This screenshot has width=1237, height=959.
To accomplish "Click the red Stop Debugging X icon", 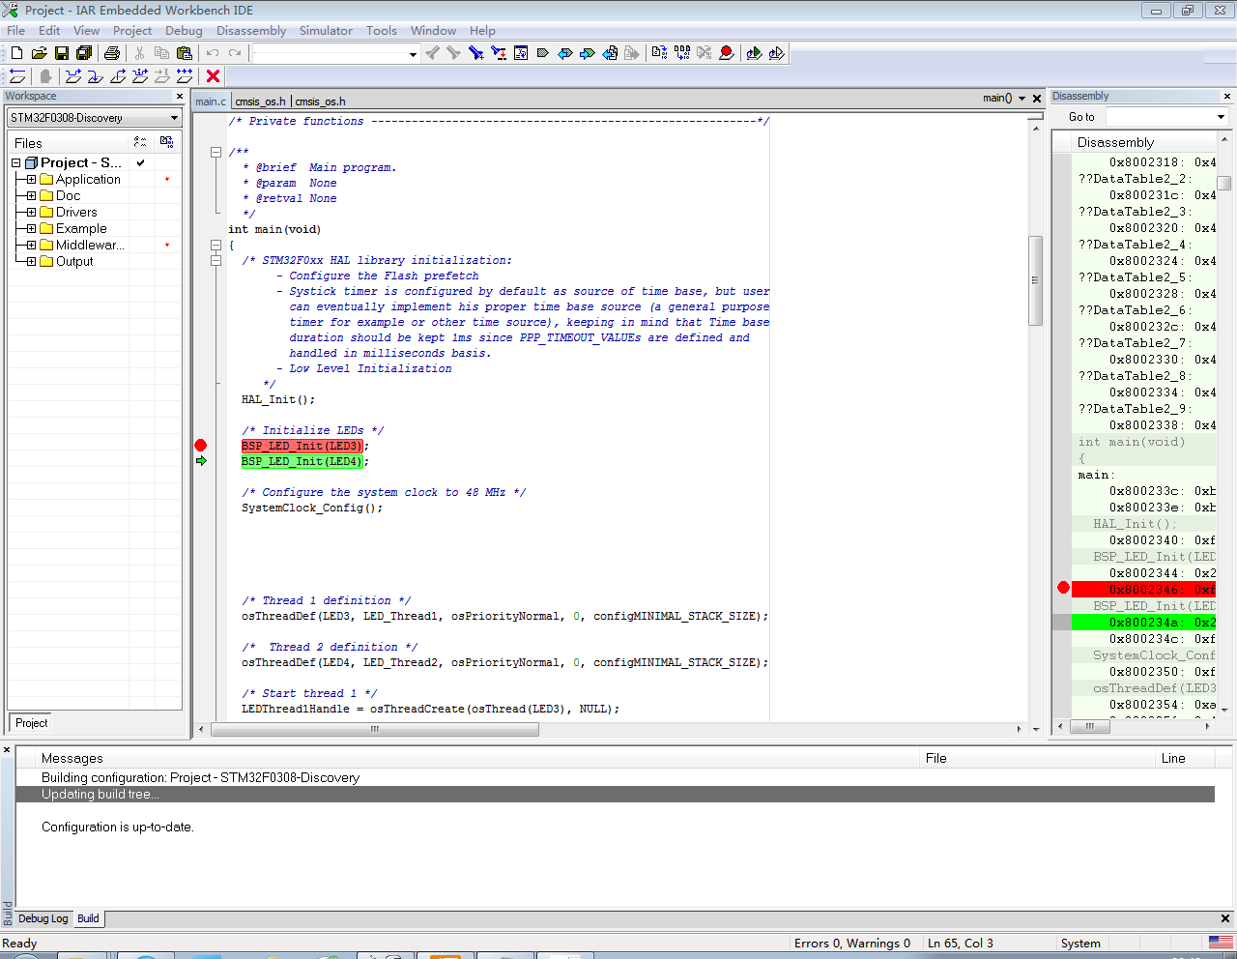I will [214, 76].
